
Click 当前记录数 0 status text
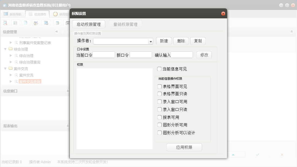click(x=12, y=162)
